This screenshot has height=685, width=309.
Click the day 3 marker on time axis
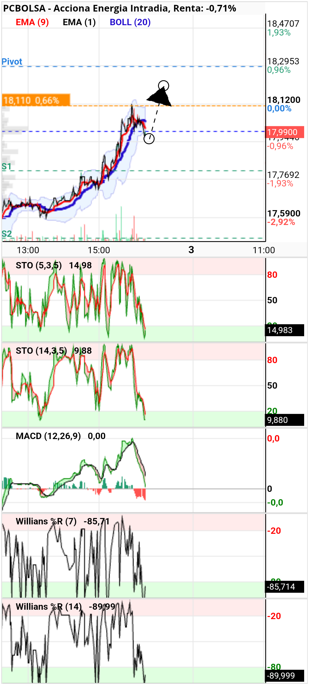point(191,250)
